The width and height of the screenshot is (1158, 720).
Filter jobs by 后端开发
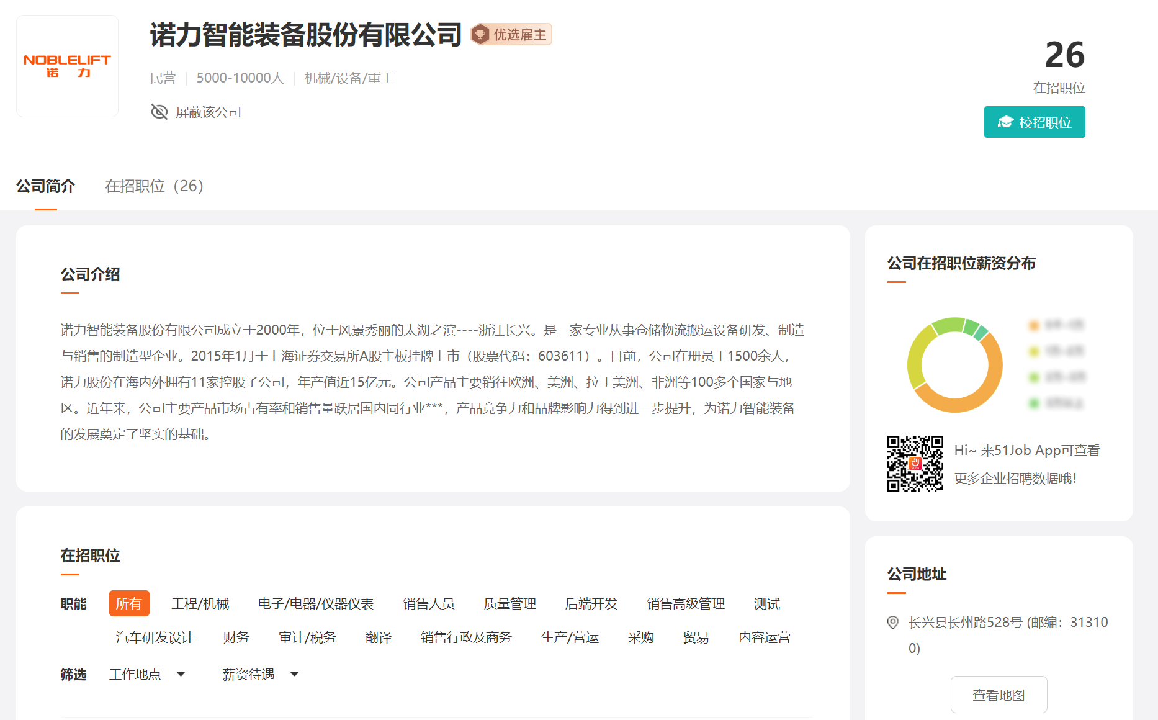tap(591, 603)
